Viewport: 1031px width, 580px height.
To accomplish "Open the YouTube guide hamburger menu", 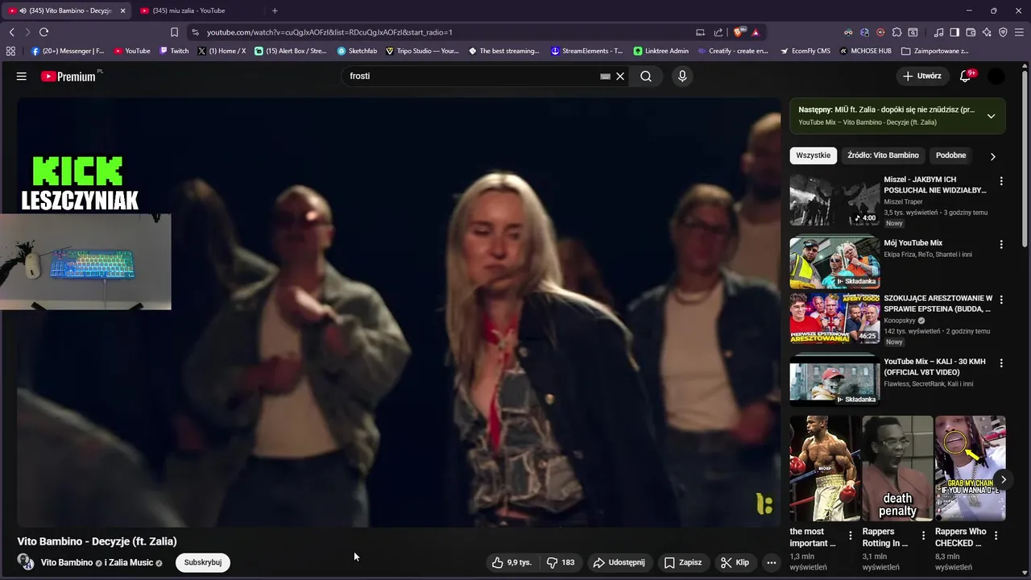I will [22, 76].
